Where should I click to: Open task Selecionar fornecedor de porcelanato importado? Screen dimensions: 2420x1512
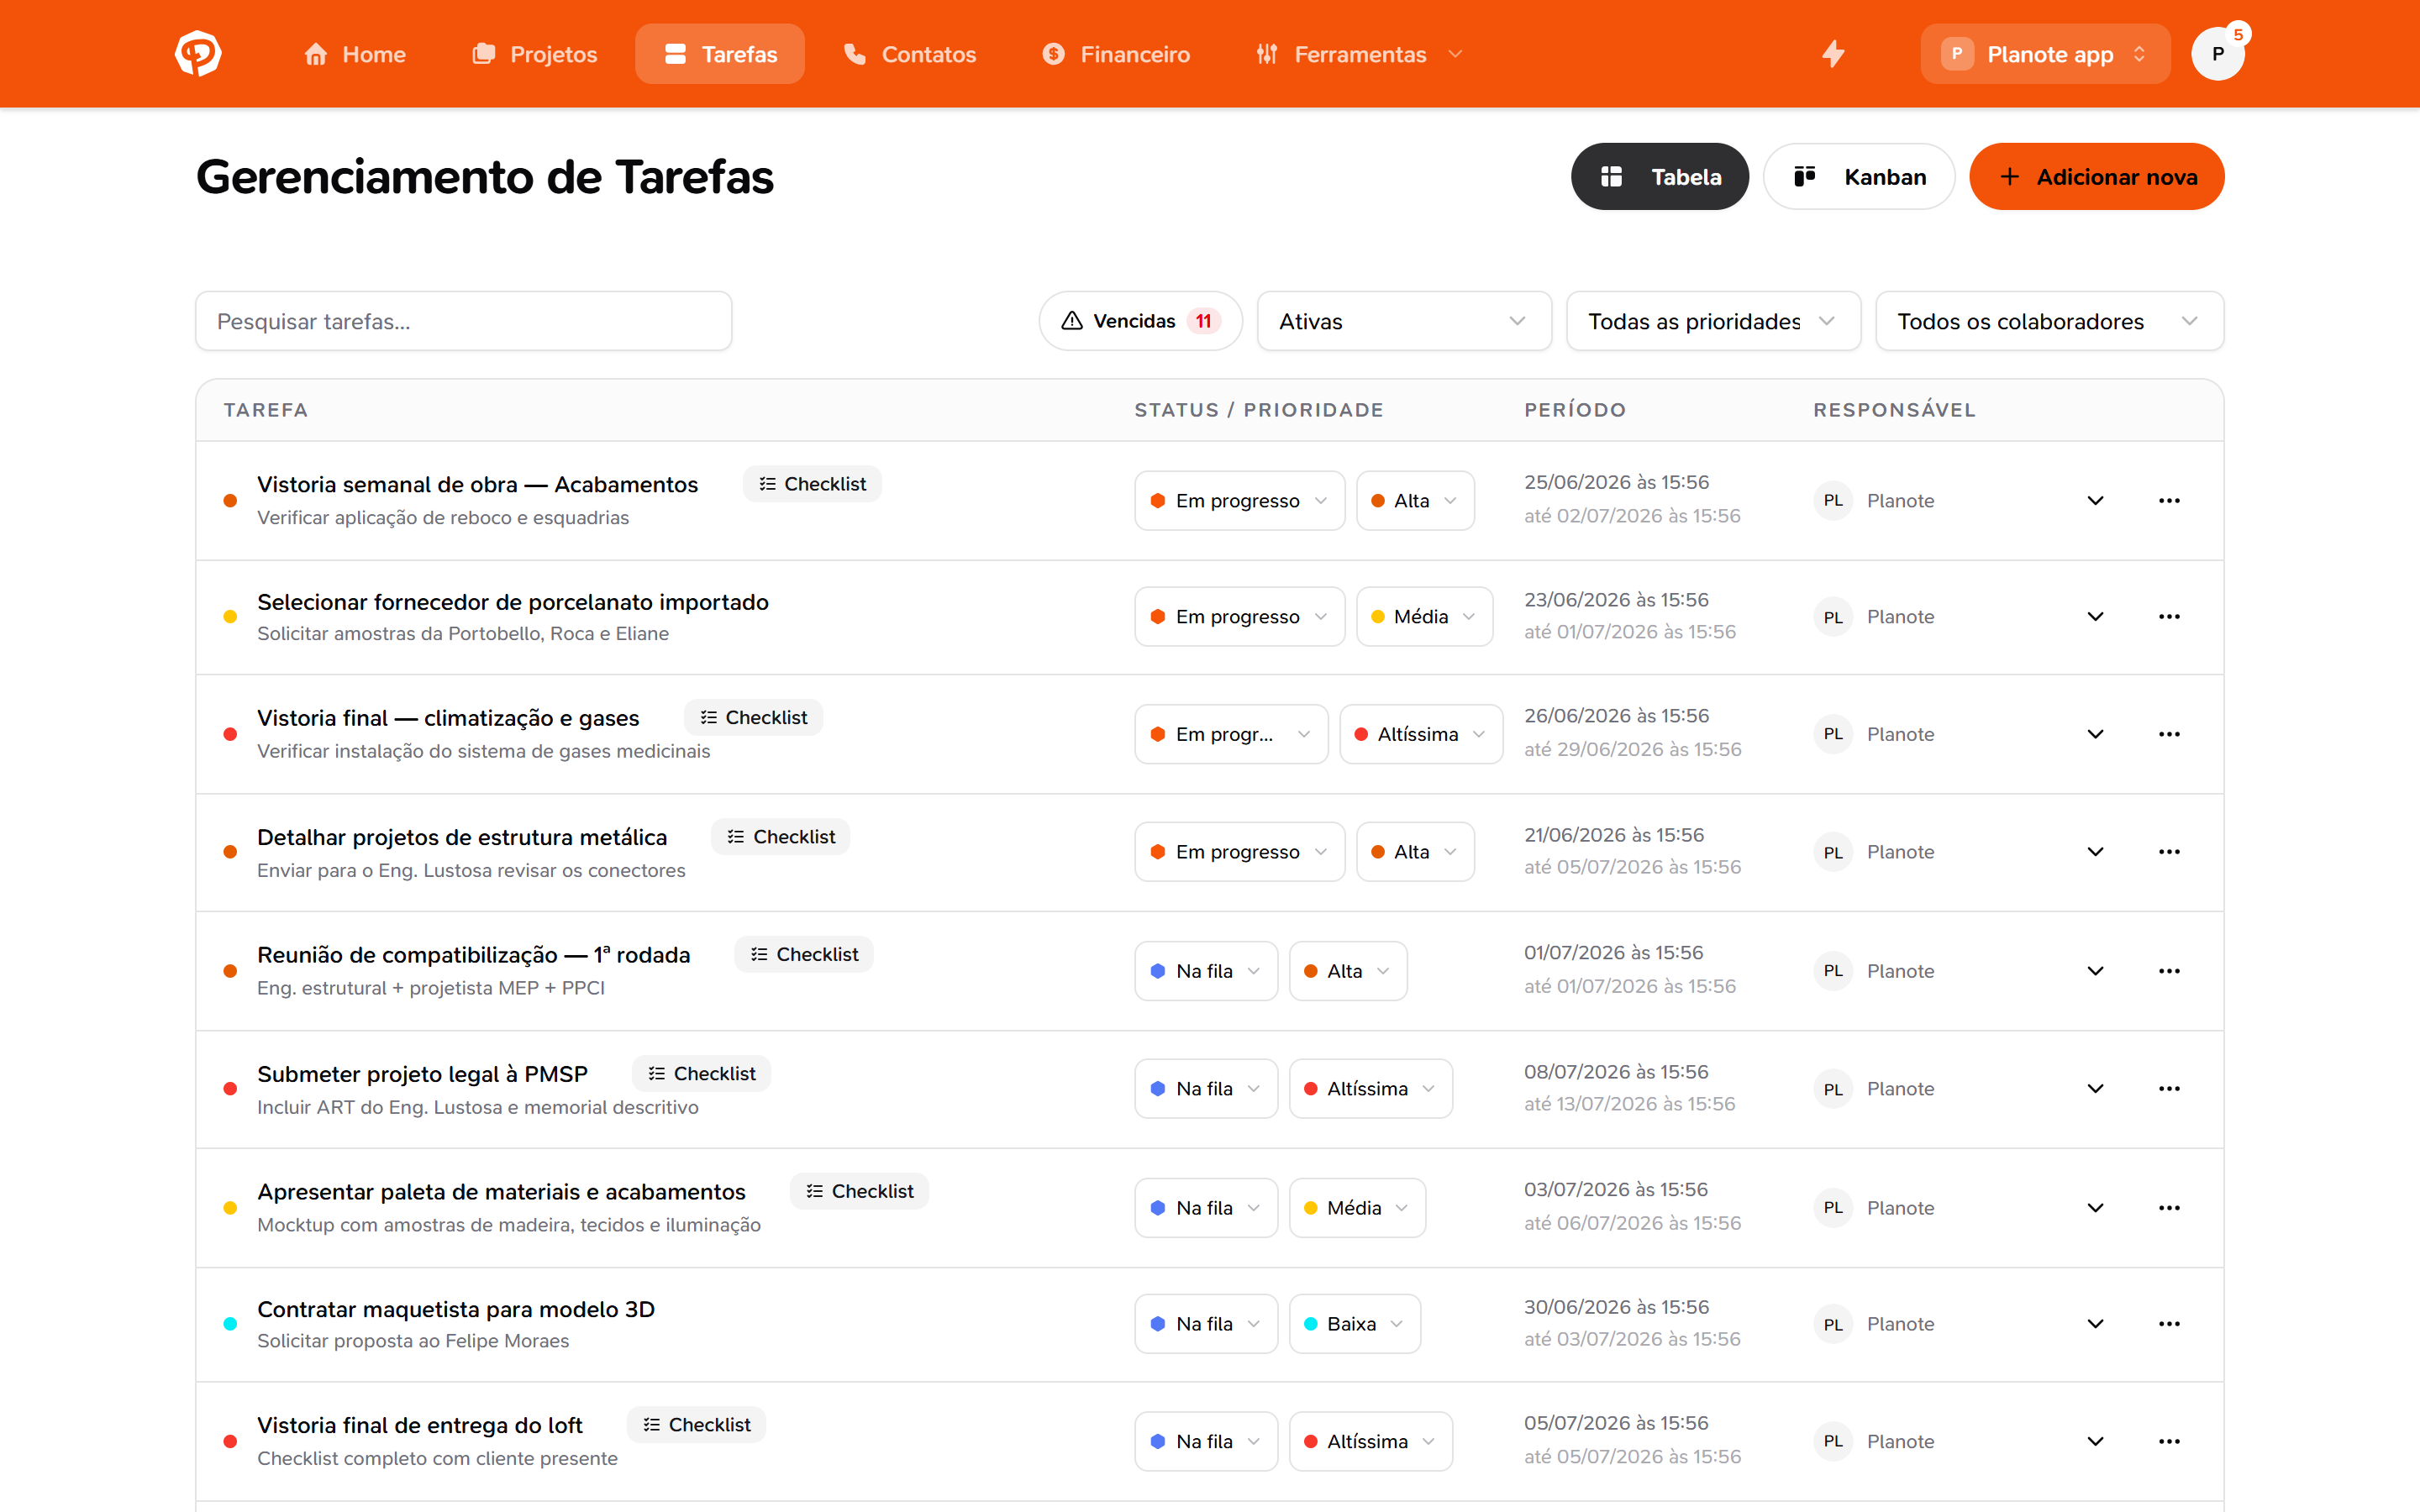(513, 602)
